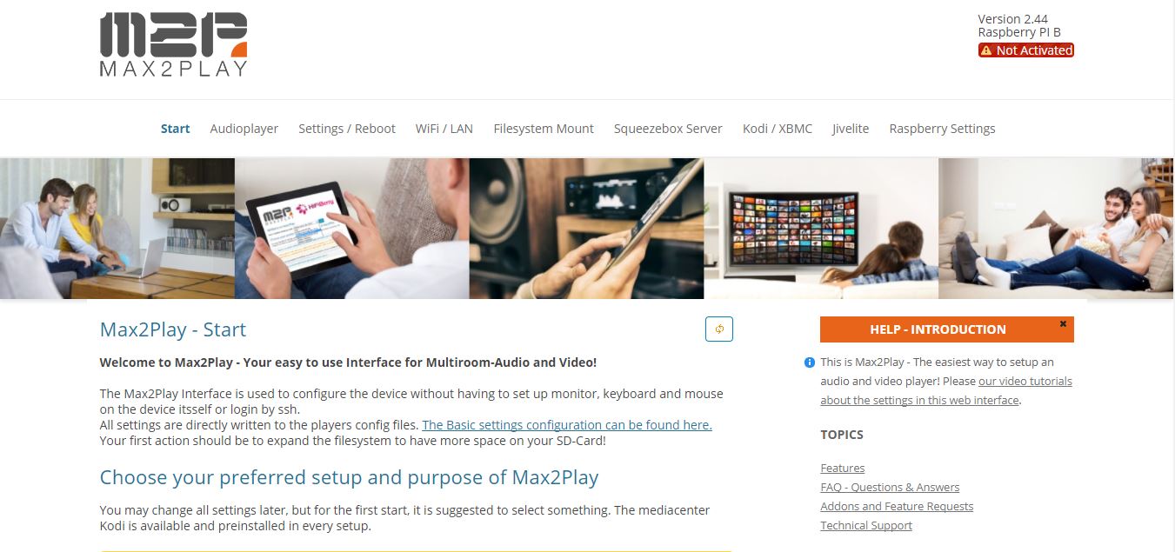The height and width of the screenshot is (552, 1175).
Task: Open Settings / Reboot menu
Action: tap(347, 129)
